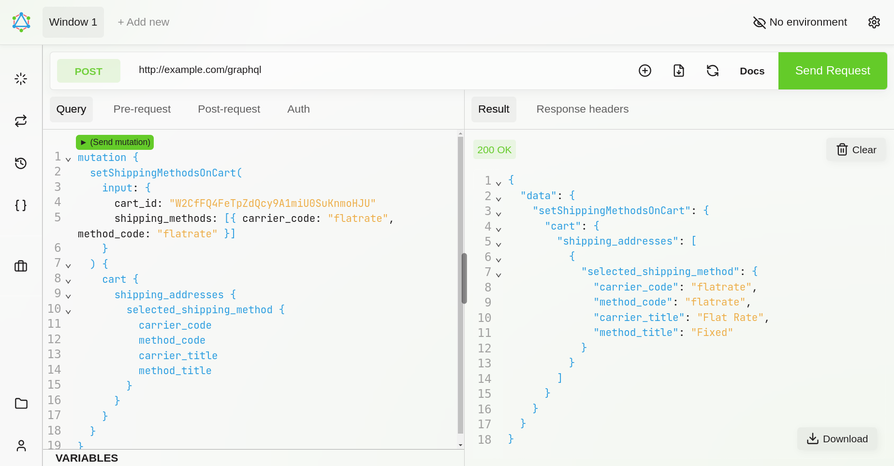
Task: Collapse the "data" object in result line 2
Action: (498, 199)
